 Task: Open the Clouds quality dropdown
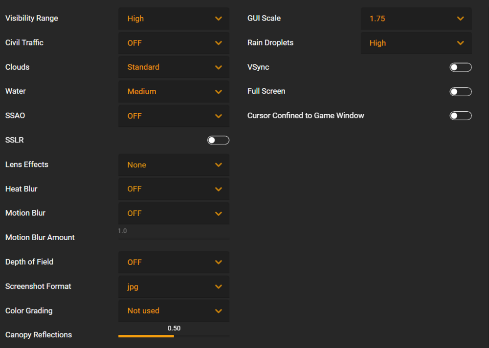[173, 67]
